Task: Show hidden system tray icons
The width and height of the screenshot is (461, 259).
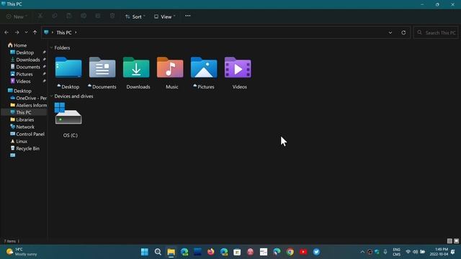Action: tap(362, 252)
